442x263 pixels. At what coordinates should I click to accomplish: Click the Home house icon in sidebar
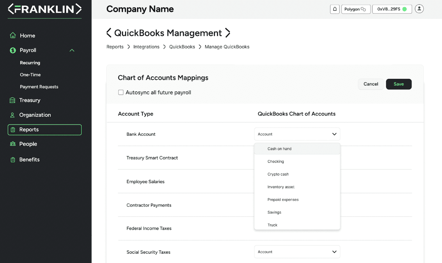pos(13,36)
